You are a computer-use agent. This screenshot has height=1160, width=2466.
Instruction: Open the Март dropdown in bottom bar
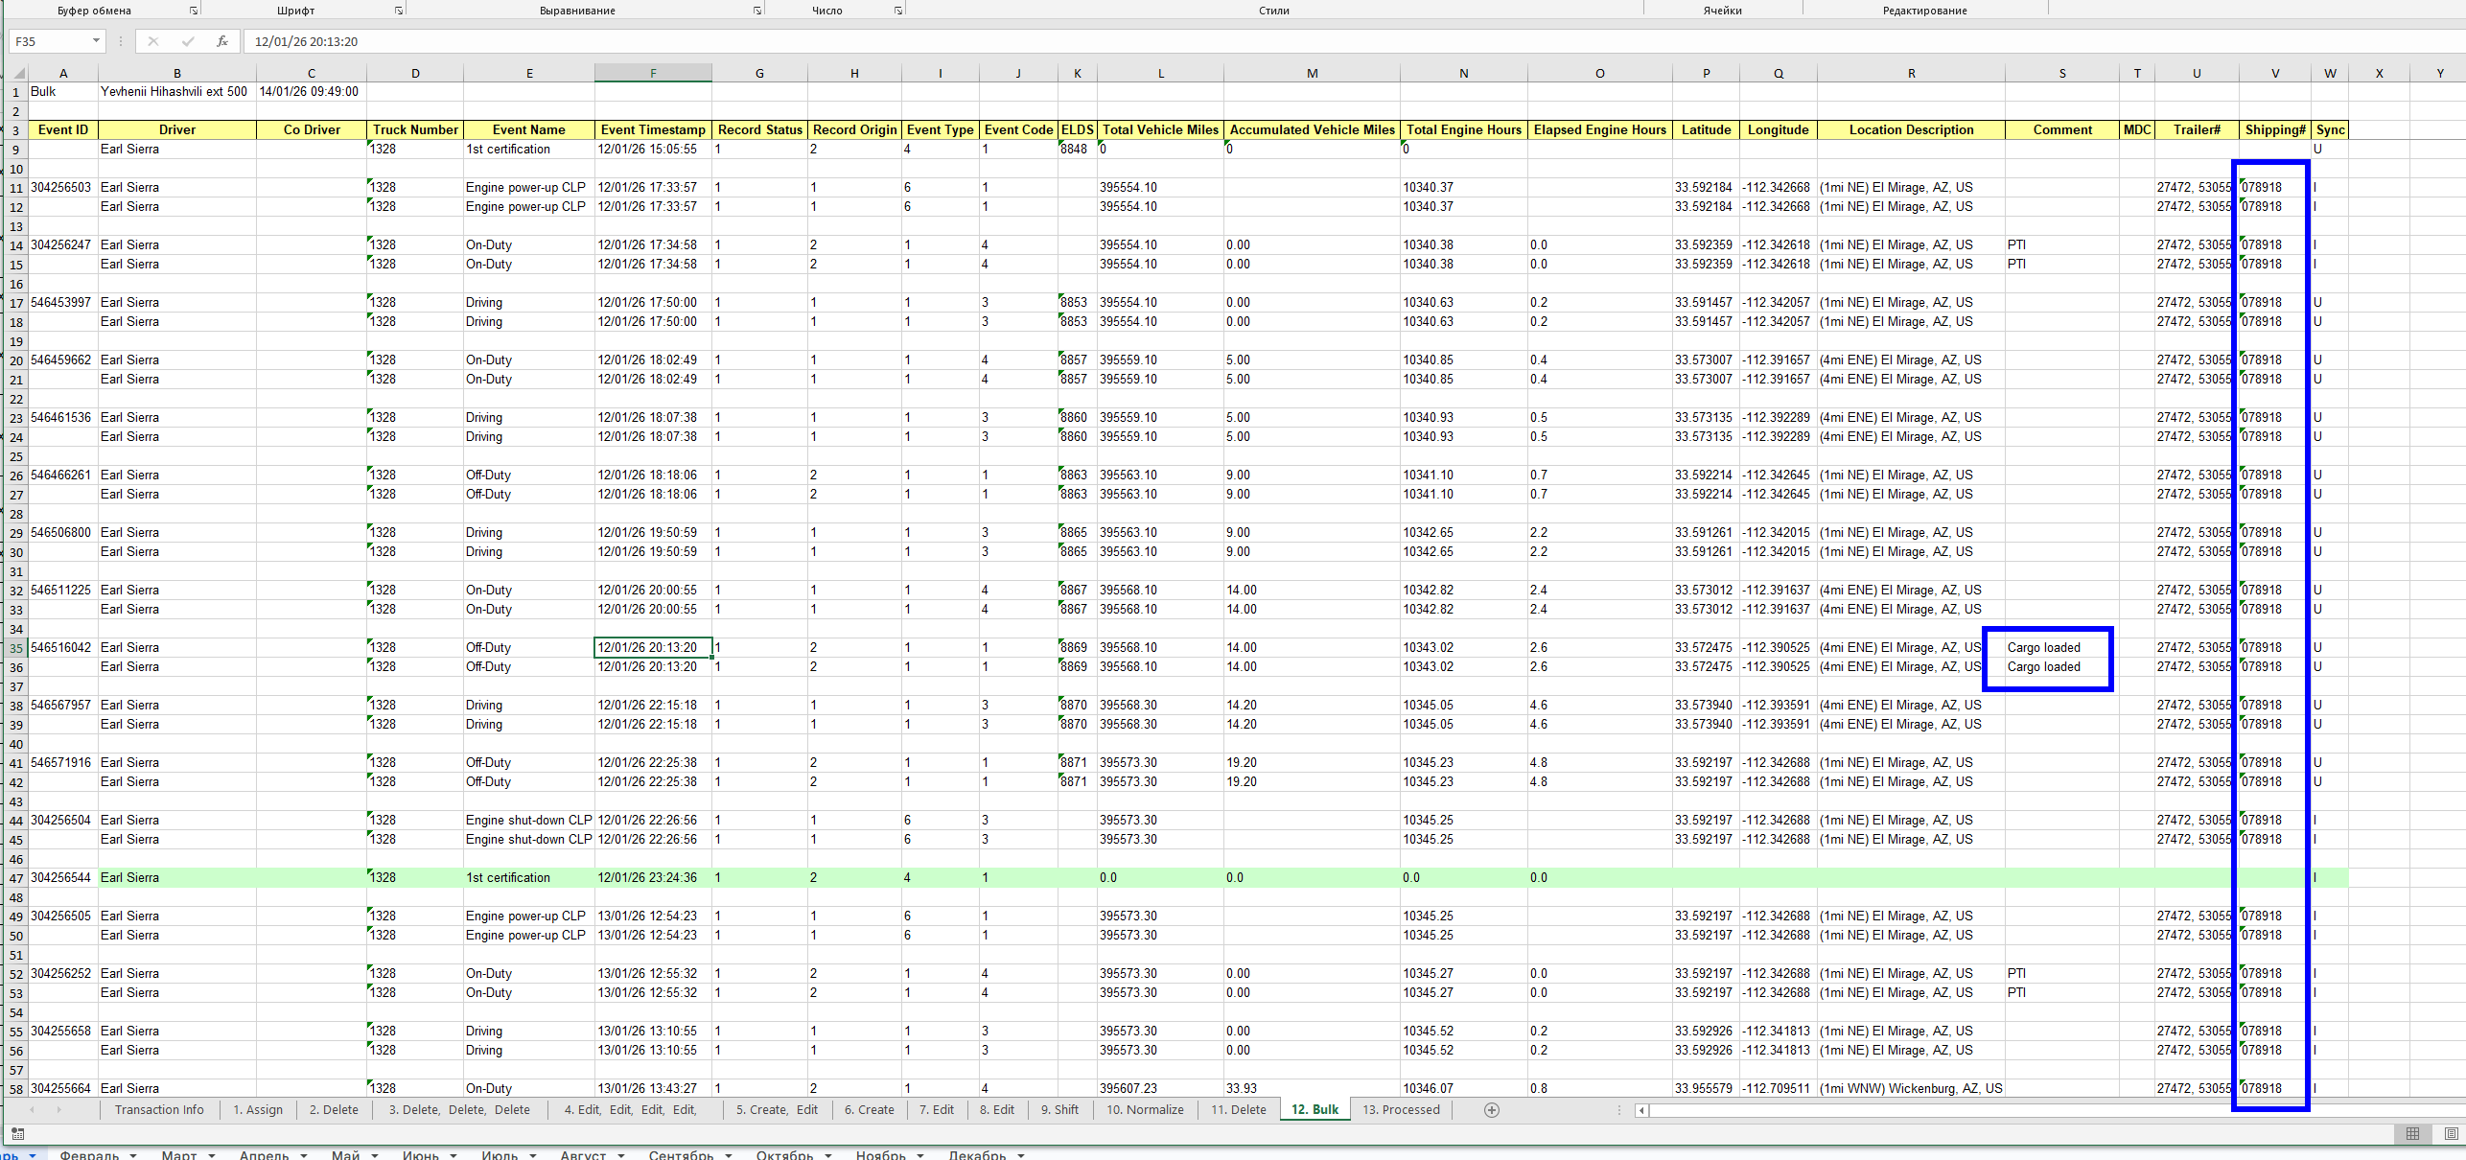point(212,1155)
